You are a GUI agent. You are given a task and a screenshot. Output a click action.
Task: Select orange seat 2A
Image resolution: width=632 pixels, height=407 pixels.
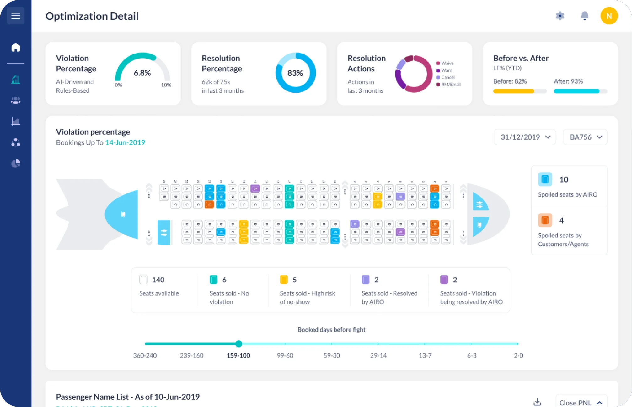click(x=435, y=189)
